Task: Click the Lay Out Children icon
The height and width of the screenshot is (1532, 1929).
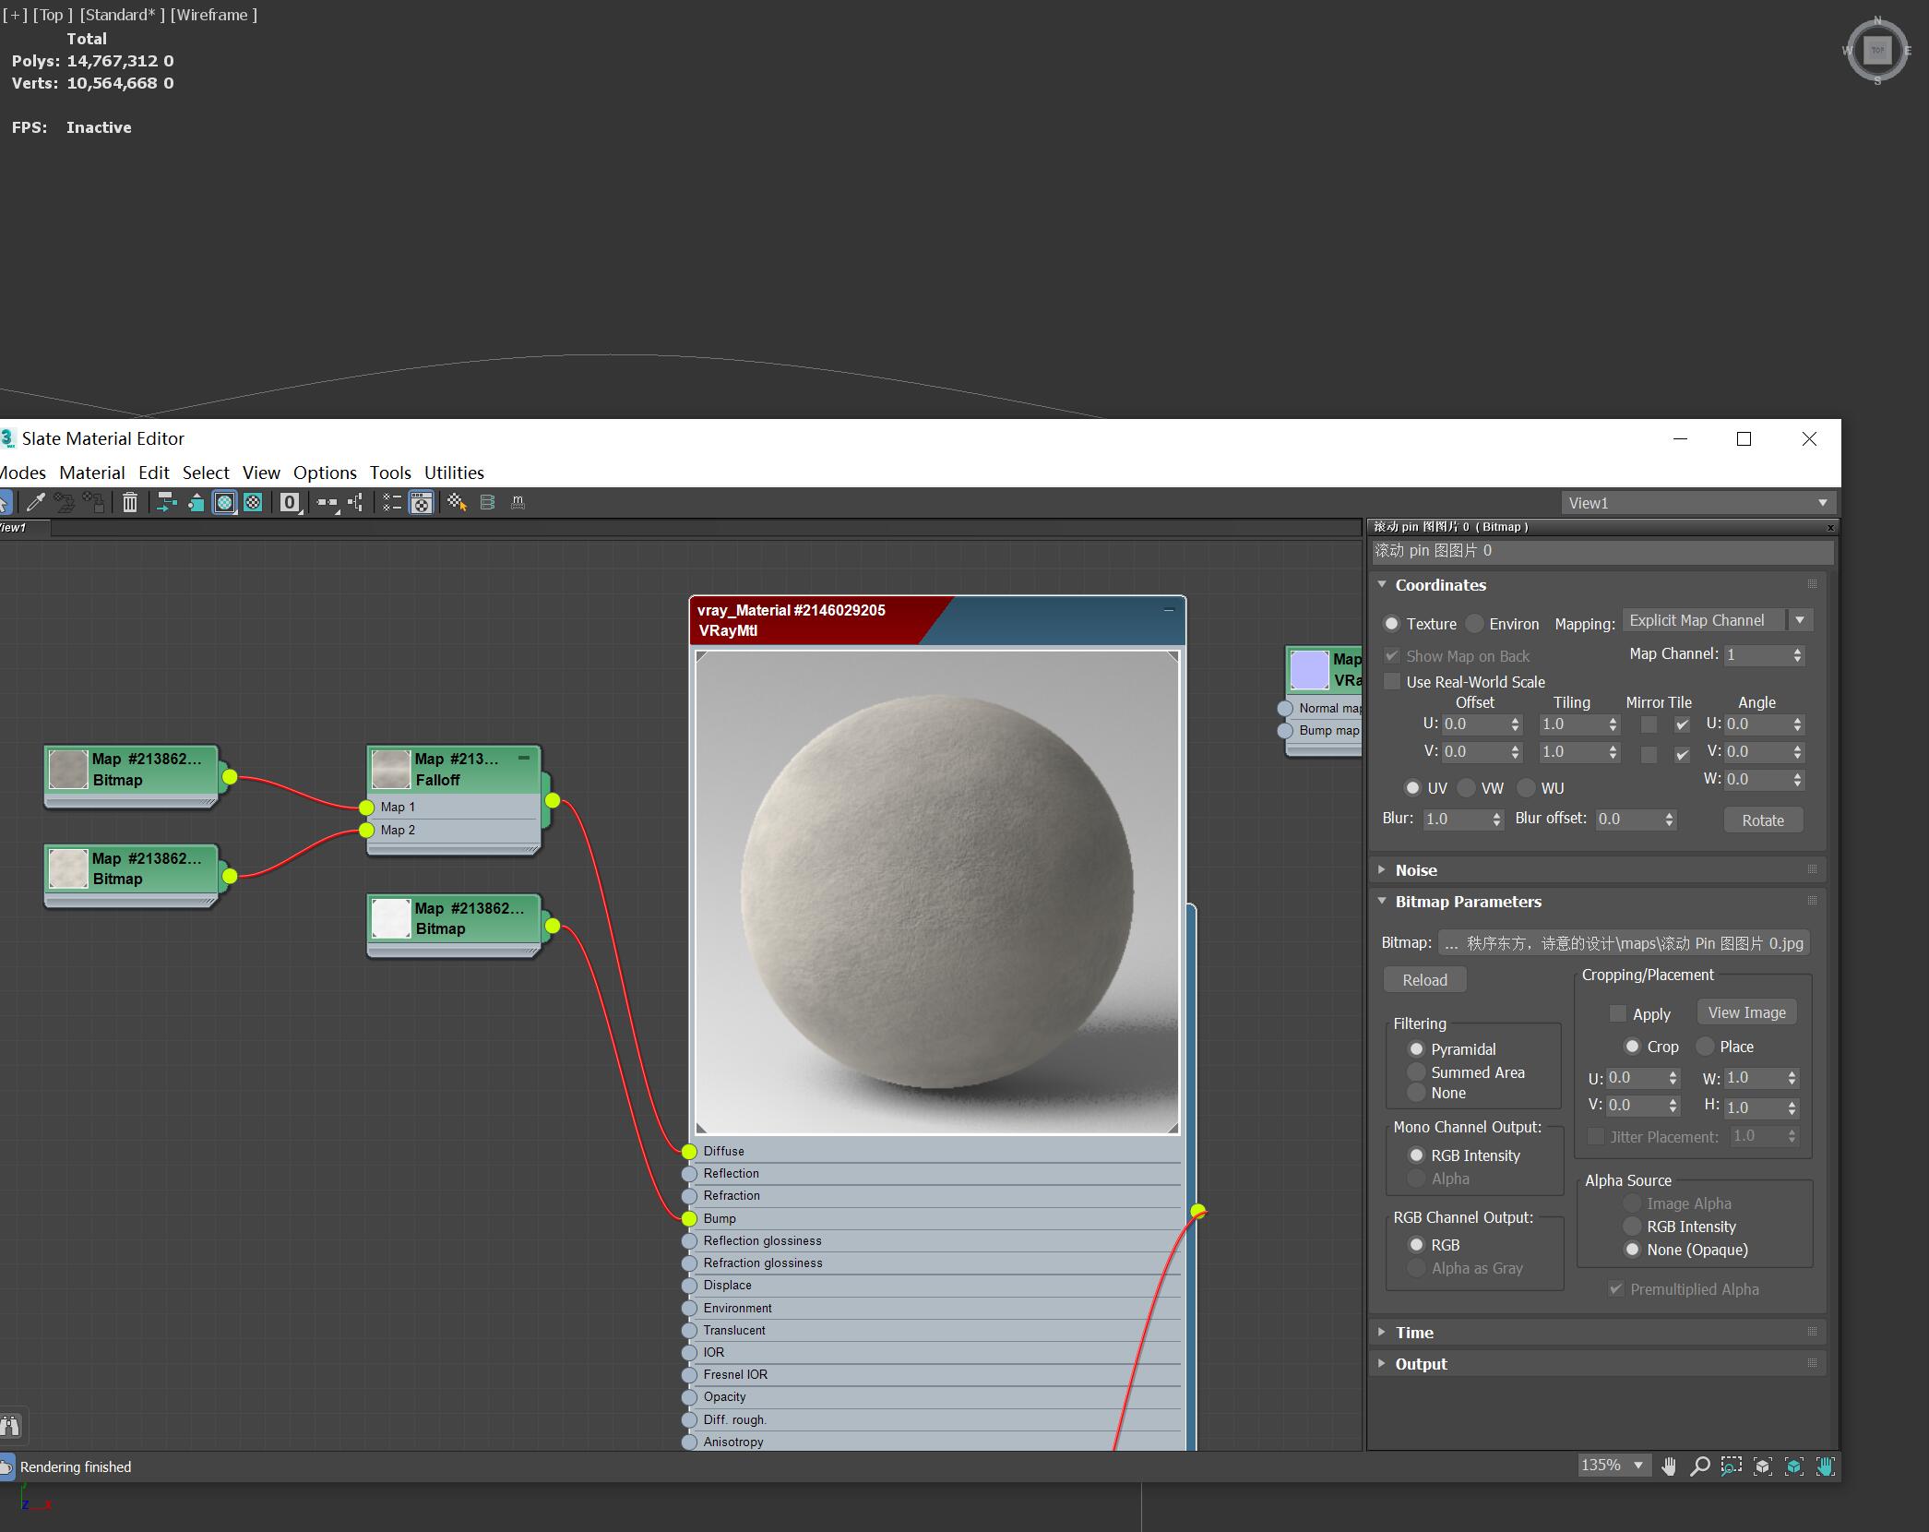Action: [x=355, y=502]
